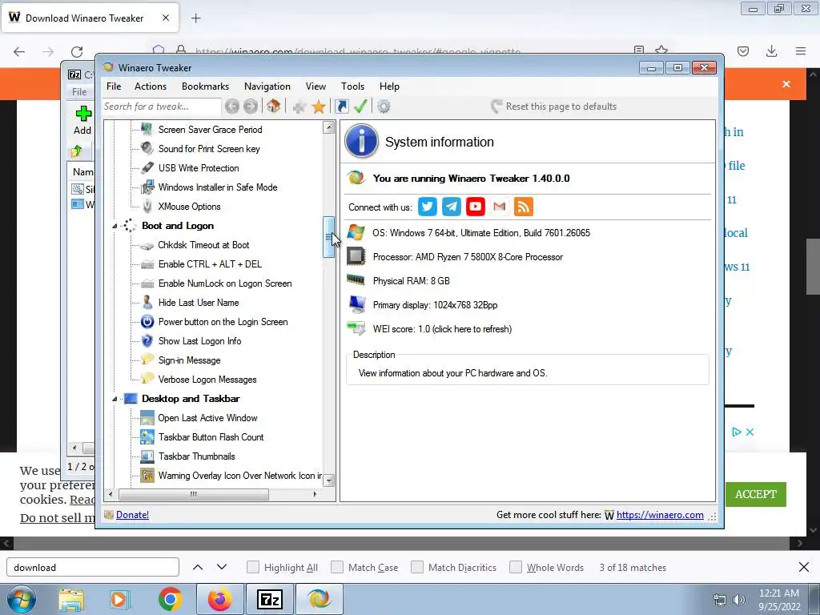This screenshot has width=820, height=615.
Task: Jump to previous find match with up chevron
Action: [198, 567]
